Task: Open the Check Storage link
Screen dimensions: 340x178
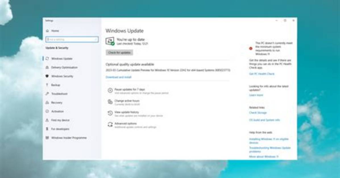Action: pyautogui.click(x=258, y=113)
